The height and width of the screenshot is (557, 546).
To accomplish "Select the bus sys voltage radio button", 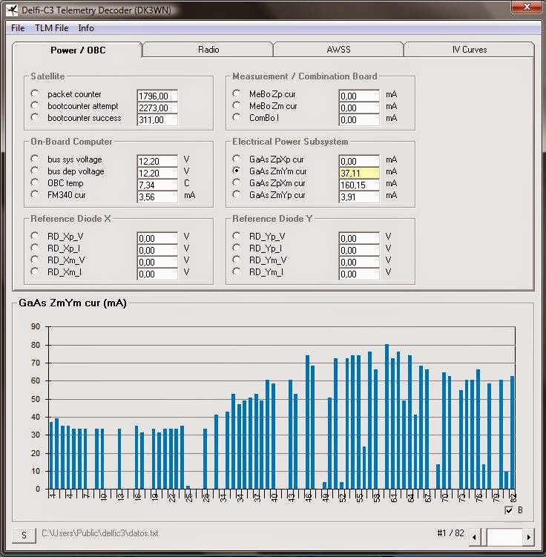I will click(x=35, y=159).
